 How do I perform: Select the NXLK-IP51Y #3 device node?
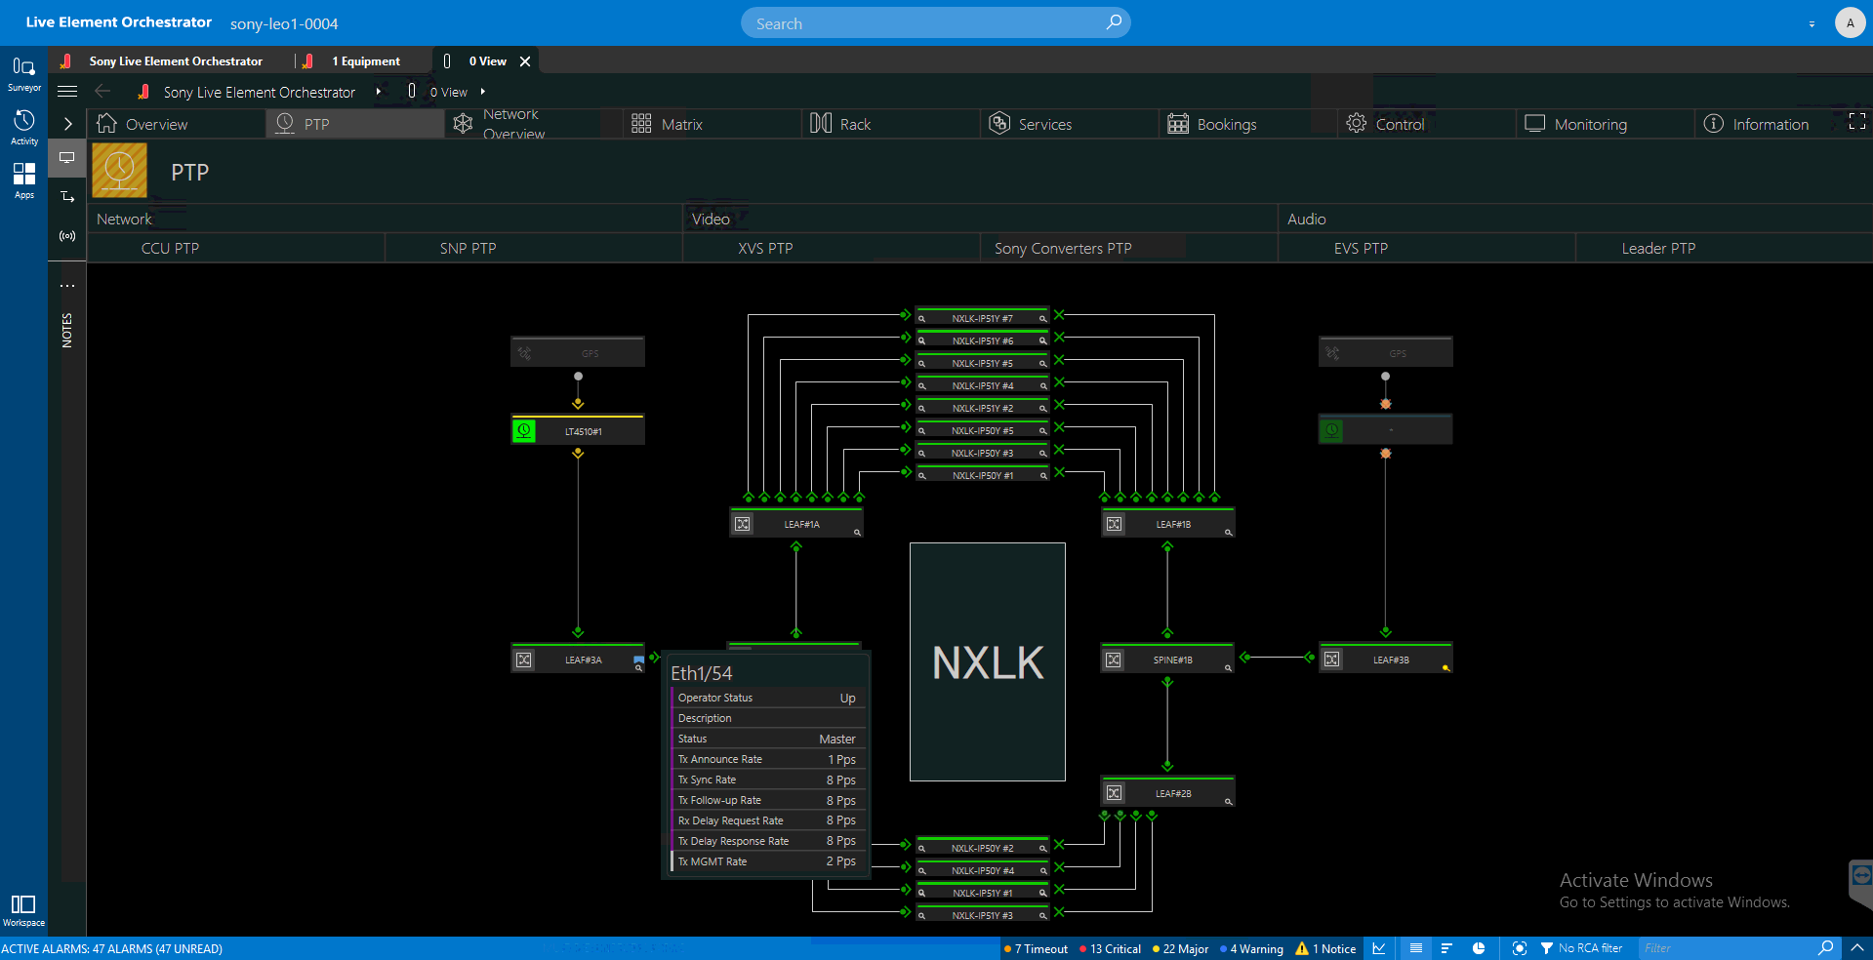coord(982,914)
